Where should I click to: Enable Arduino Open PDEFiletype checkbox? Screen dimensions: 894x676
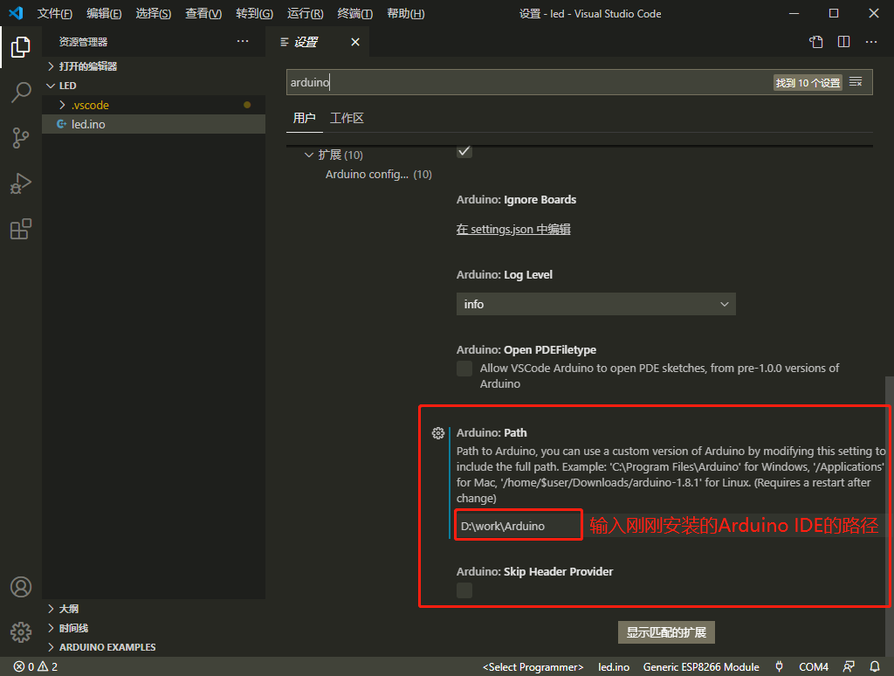(x=464, y=369)
